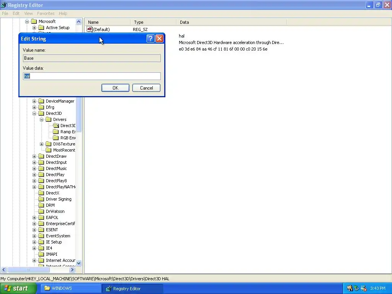Click the REG_SZ type cell
Image resolution: width=392 pixels, height=294 pixels.
point(140,29)
